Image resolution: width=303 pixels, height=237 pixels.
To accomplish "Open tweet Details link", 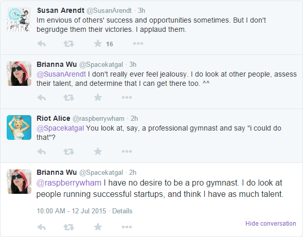I will [x=122, y=211].
